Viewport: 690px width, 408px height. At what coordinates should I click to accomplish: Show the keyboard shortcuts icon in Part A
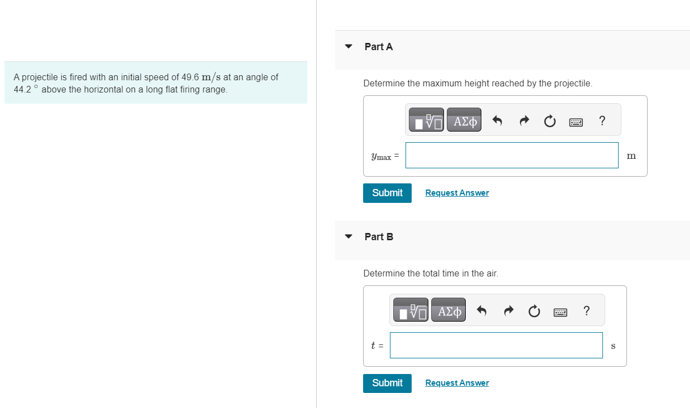click(576, 121)
